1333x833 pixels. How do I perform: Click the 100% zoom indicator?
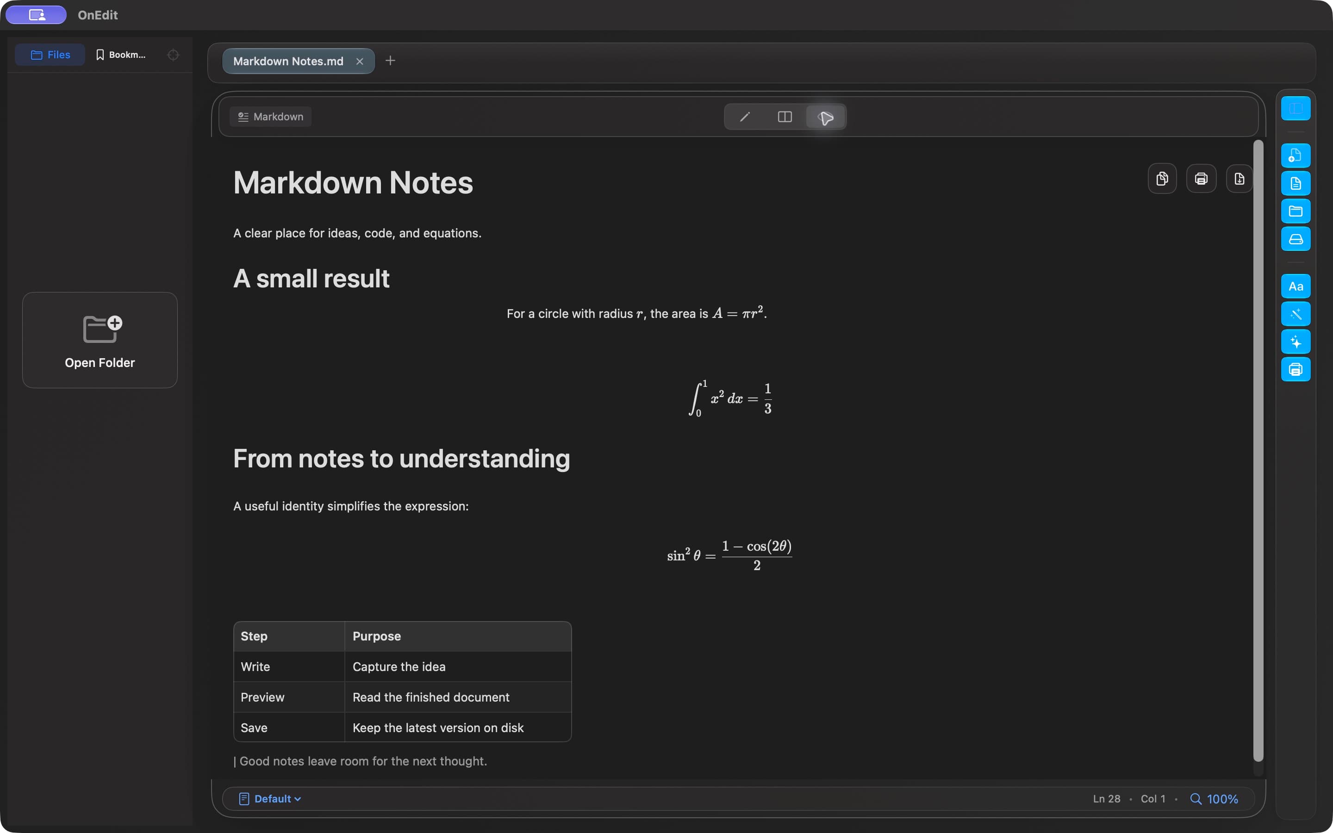click(x=1214, y=799)
